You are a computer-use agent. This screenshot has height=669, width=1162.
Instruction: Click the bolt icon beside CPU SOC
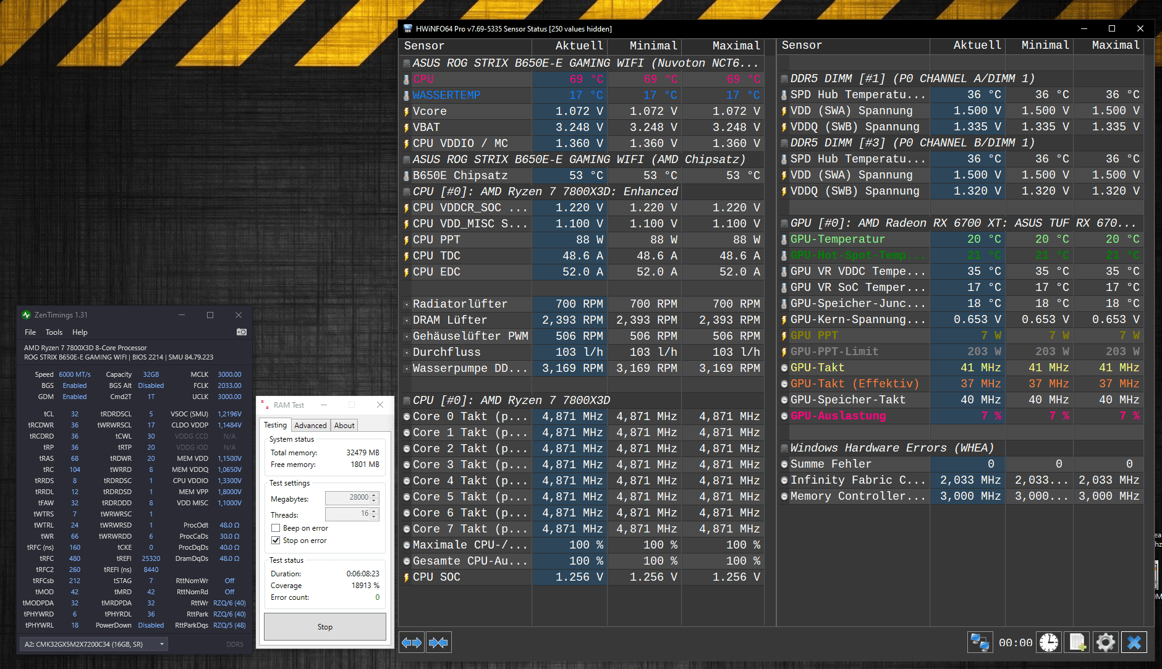(x=406, y=578)
